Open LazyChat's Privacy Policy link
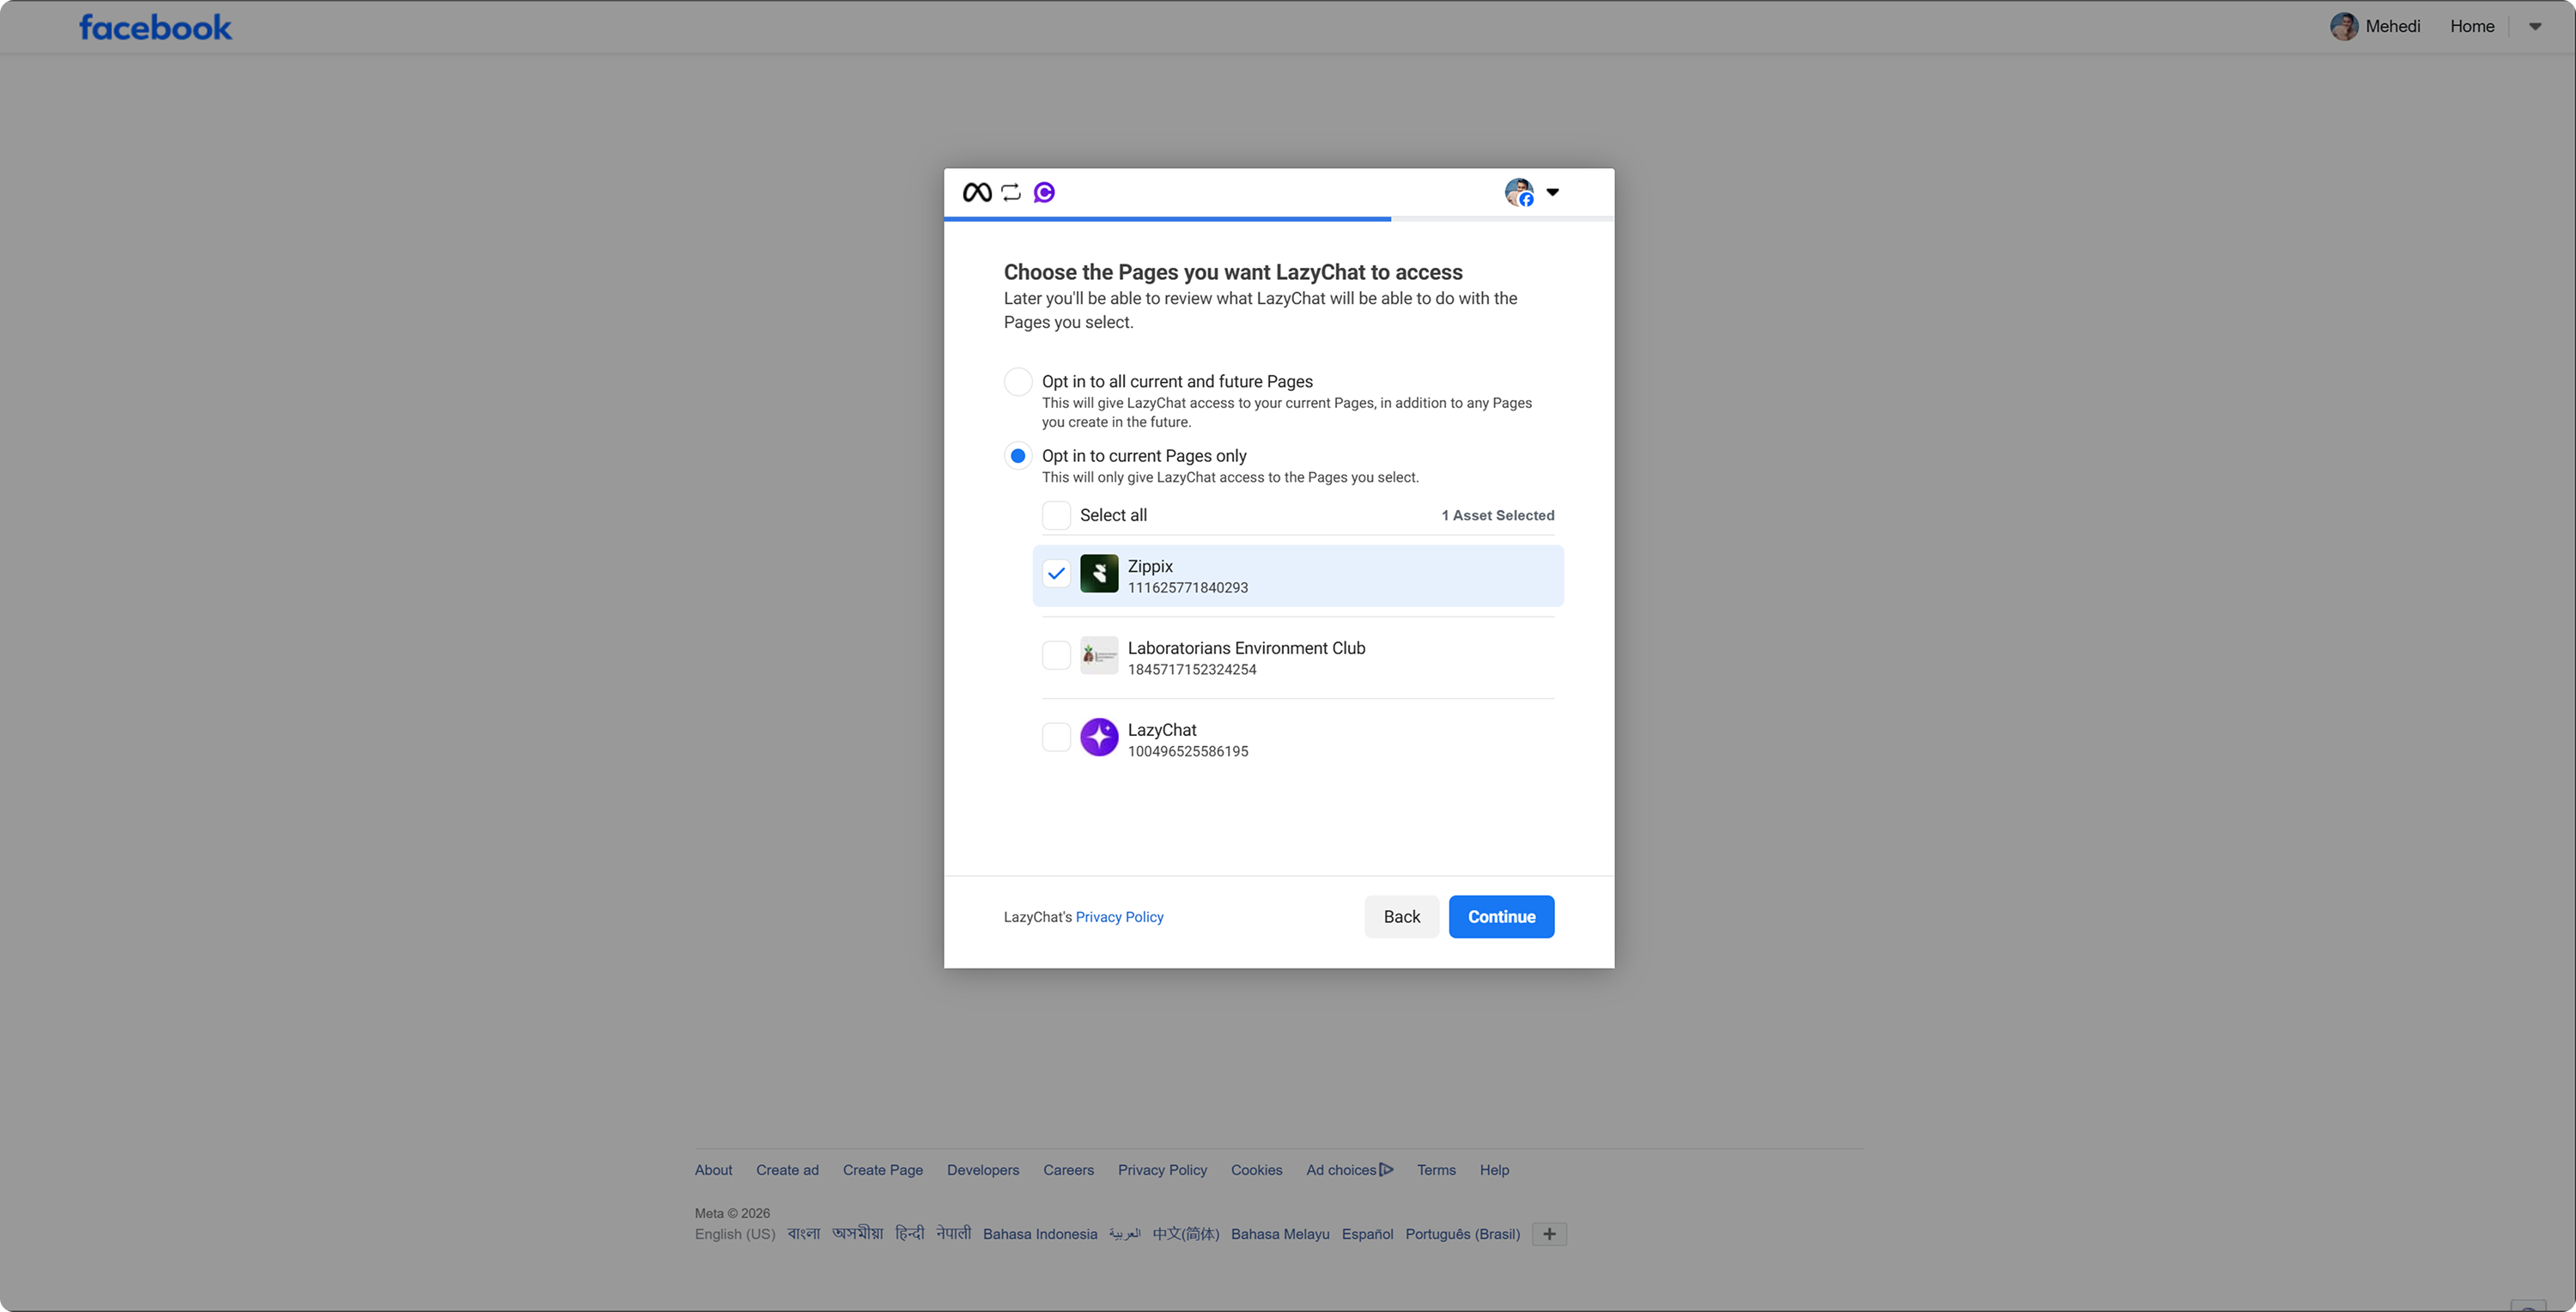The height and width of the screenshot is (1312, 2576). coord(1119,917)
